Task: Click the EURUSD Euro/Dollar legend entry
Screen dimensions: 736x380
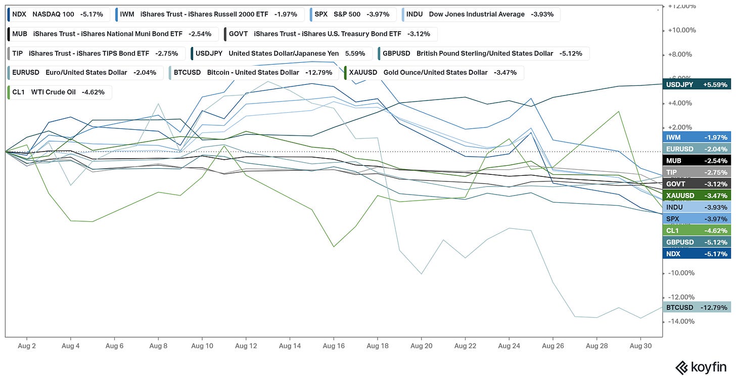Action: [x=85, y=72]
